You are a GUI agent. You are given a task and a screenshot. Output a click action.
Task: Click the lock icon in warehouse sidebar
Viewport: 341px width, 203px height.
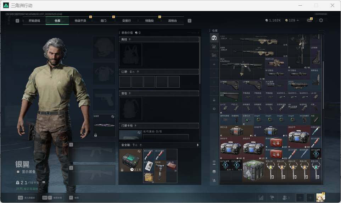click(214, 100)
